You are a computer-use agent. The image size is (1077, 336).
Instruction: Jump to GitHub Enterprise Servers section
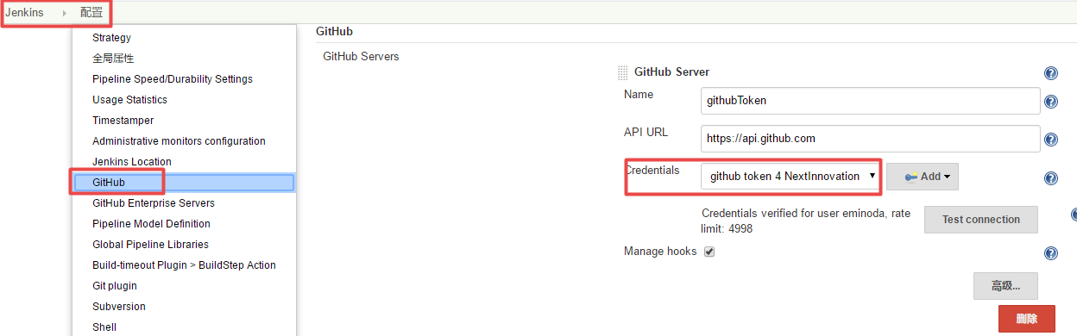154,203
